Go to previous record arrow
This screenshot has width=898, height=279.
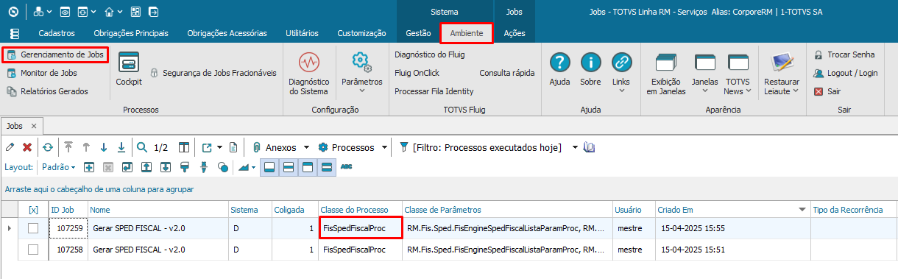(86, 147)
